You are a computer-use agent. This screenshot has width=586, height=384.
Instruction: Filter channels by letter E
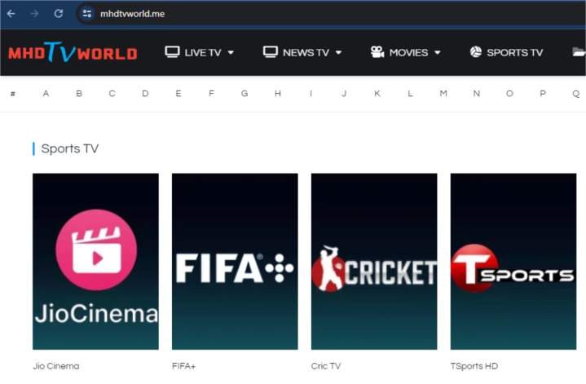(178, 94)
